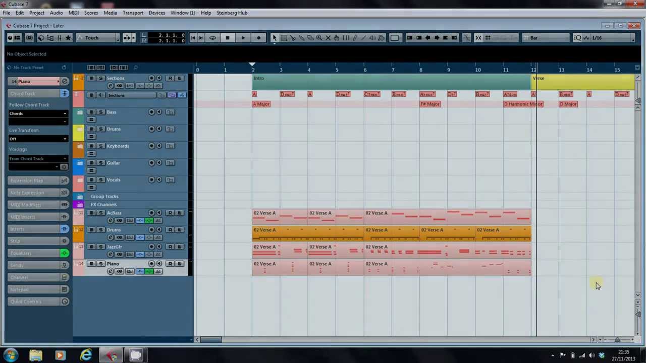
Task: Select the Play speaker tool
Action: [372, 38]
